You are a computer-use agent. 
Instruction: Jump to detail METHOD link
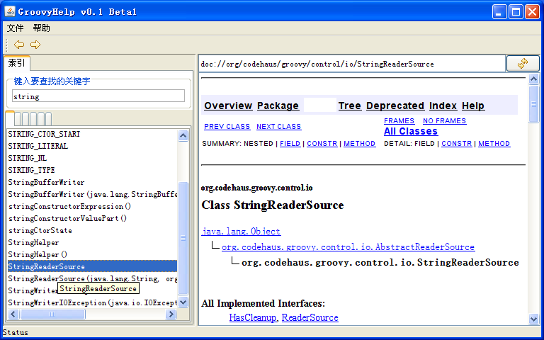(x=494, y=144)
